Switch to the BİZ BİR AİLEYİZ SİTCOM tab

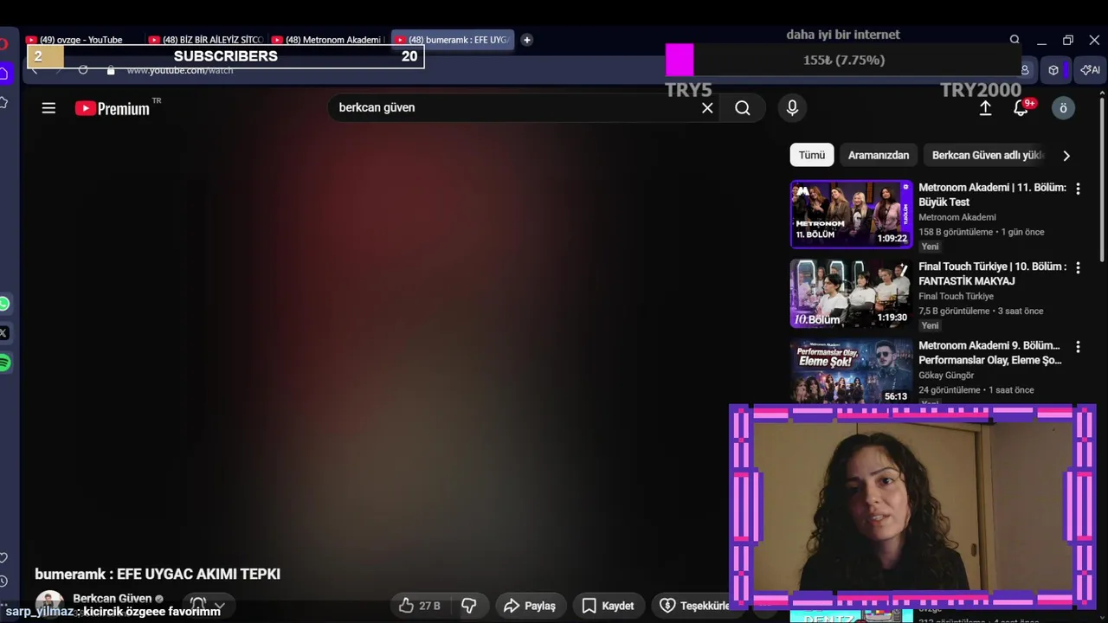click(x=206, y=40)
